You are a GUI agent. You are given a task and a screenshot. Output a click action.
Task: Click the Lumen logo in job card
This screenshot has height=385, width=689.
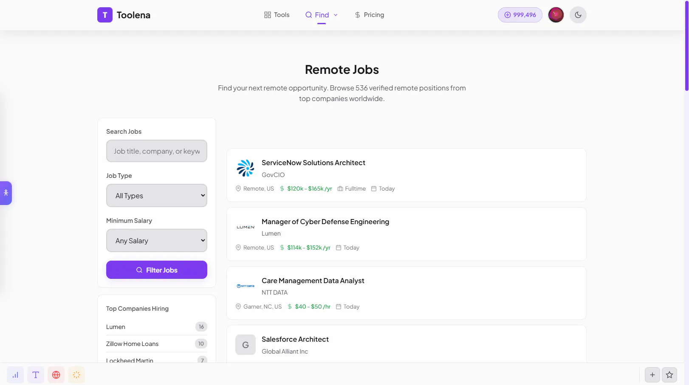(x=246, y=227)
